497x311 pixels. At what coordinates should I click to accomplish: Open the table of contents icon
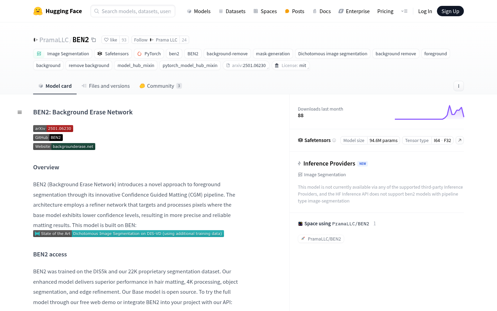20,112
